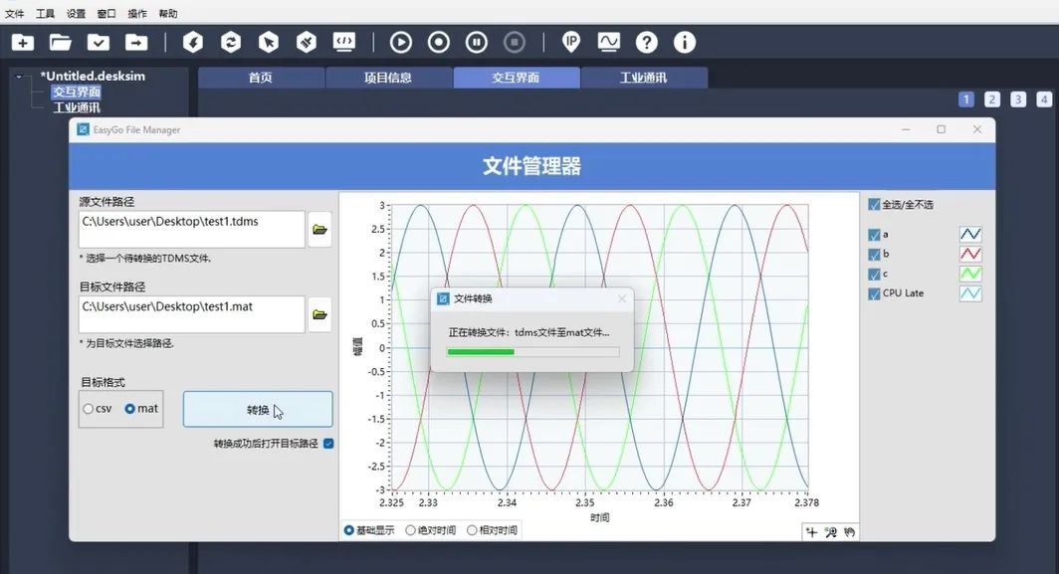Open the monitor code script icon
The height and width of the screenshot is (574, 1059).
pos(344,43)
